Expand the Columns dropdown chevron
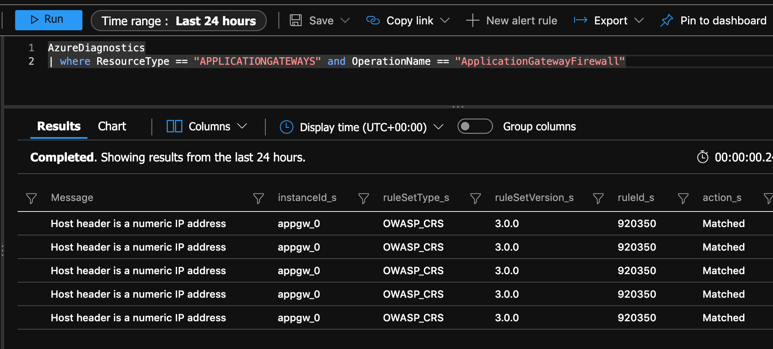 tap(242, 126)
